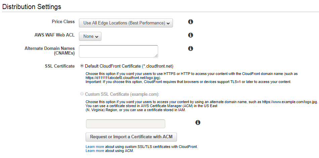Choose the Custom SSL Certificate radio option
Screen dimensions: 319x158
82,94
